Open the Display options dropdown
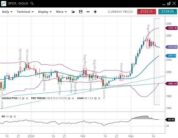This screenshot has width=178, height=138. (45, 12)
